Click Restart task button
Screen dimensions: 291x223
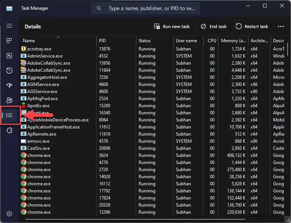click(252, 27)
